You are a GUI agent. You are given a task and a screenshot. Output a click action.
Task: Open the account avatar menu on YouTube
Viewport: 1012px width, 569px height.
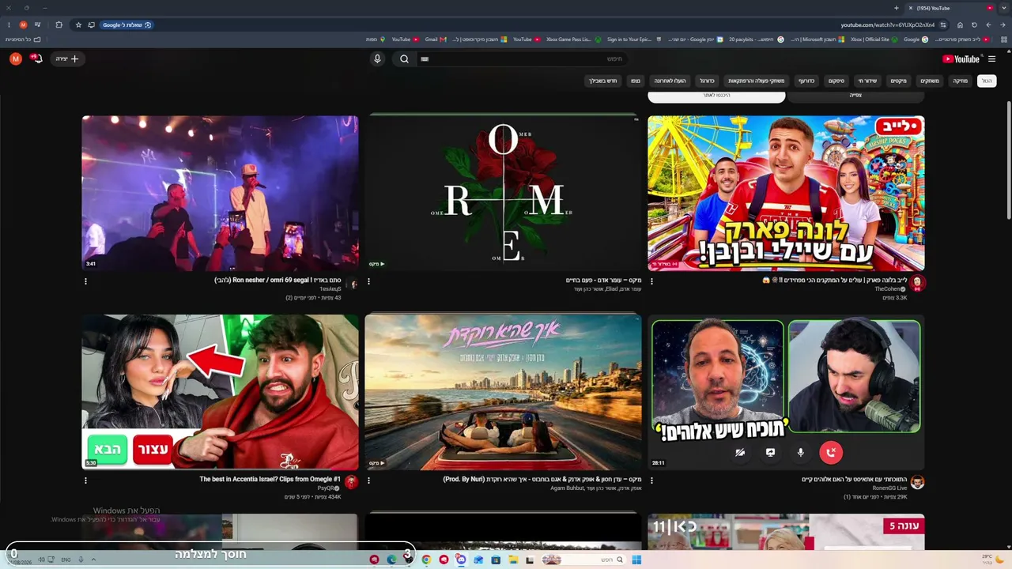click(x=16, y=58)
